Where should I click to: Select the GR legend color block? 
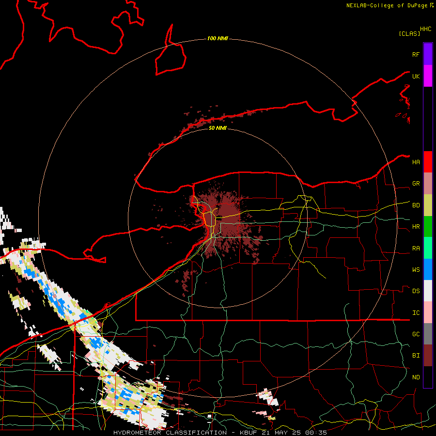click(428, 183)
